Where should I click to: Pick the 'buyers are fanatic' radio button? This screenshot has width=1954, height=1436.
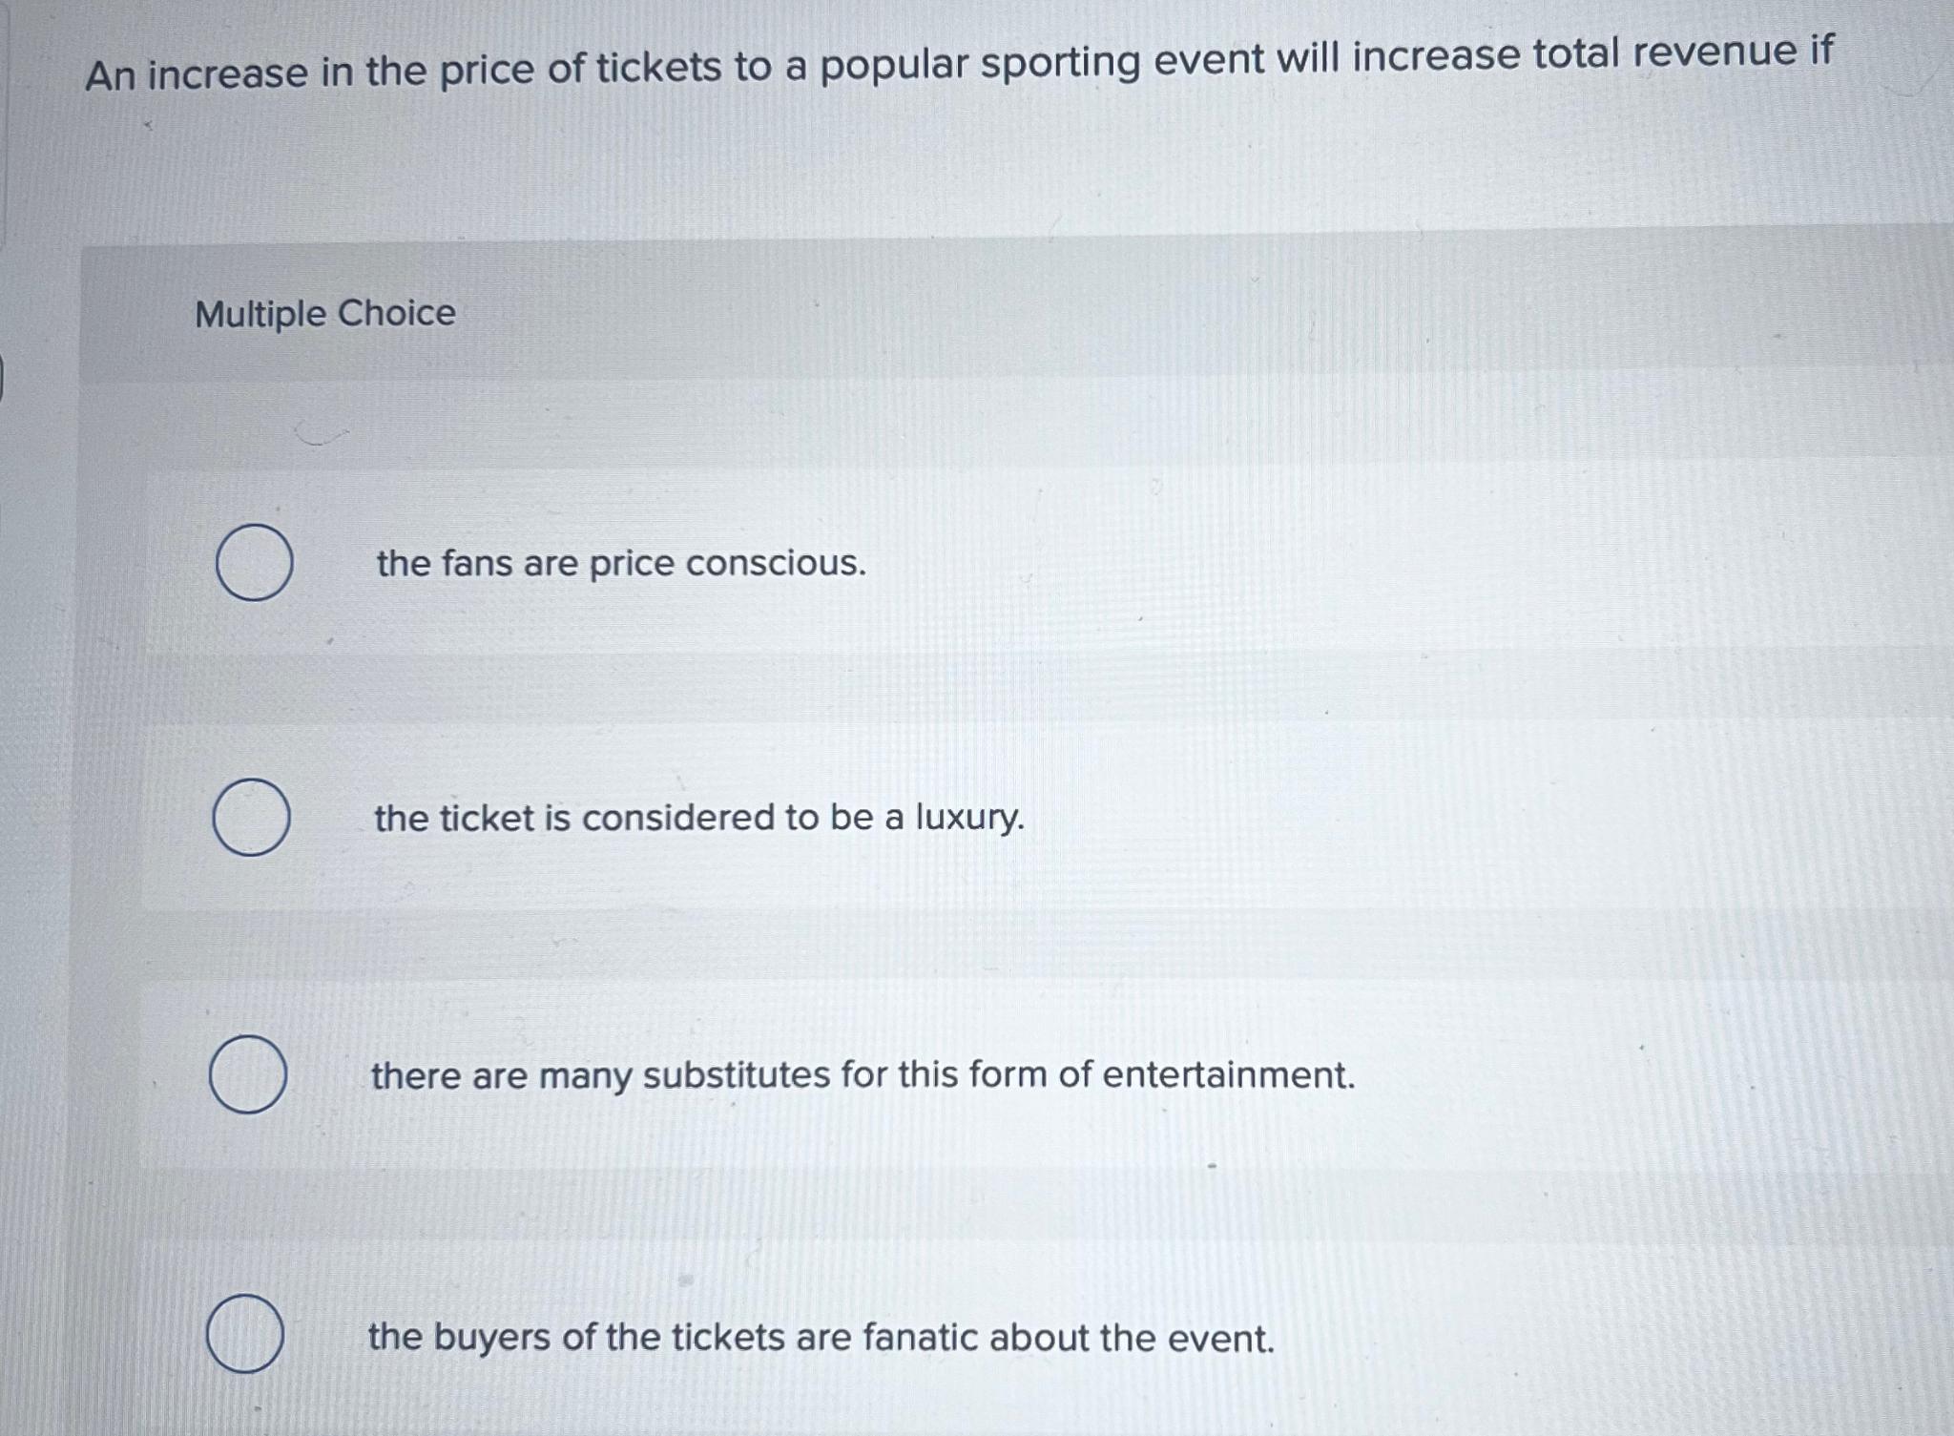(x=244, y=1334)
